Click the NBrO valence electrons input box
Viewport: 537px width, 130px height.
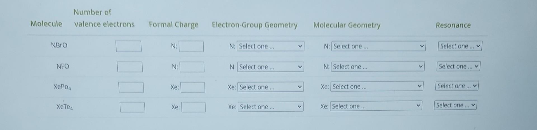pyautogui.click(x=129, y=46)
